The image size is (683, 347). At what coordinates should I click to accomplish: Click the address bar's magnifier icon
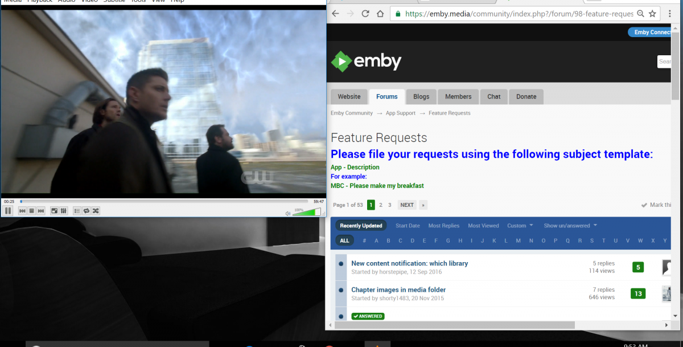(x=641, y=14)
